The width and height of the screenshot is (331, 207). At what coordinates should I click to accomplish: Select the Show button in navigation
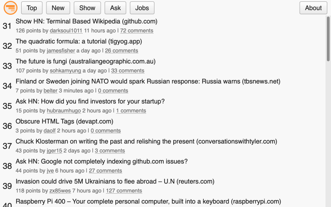[x=87, y=8]
